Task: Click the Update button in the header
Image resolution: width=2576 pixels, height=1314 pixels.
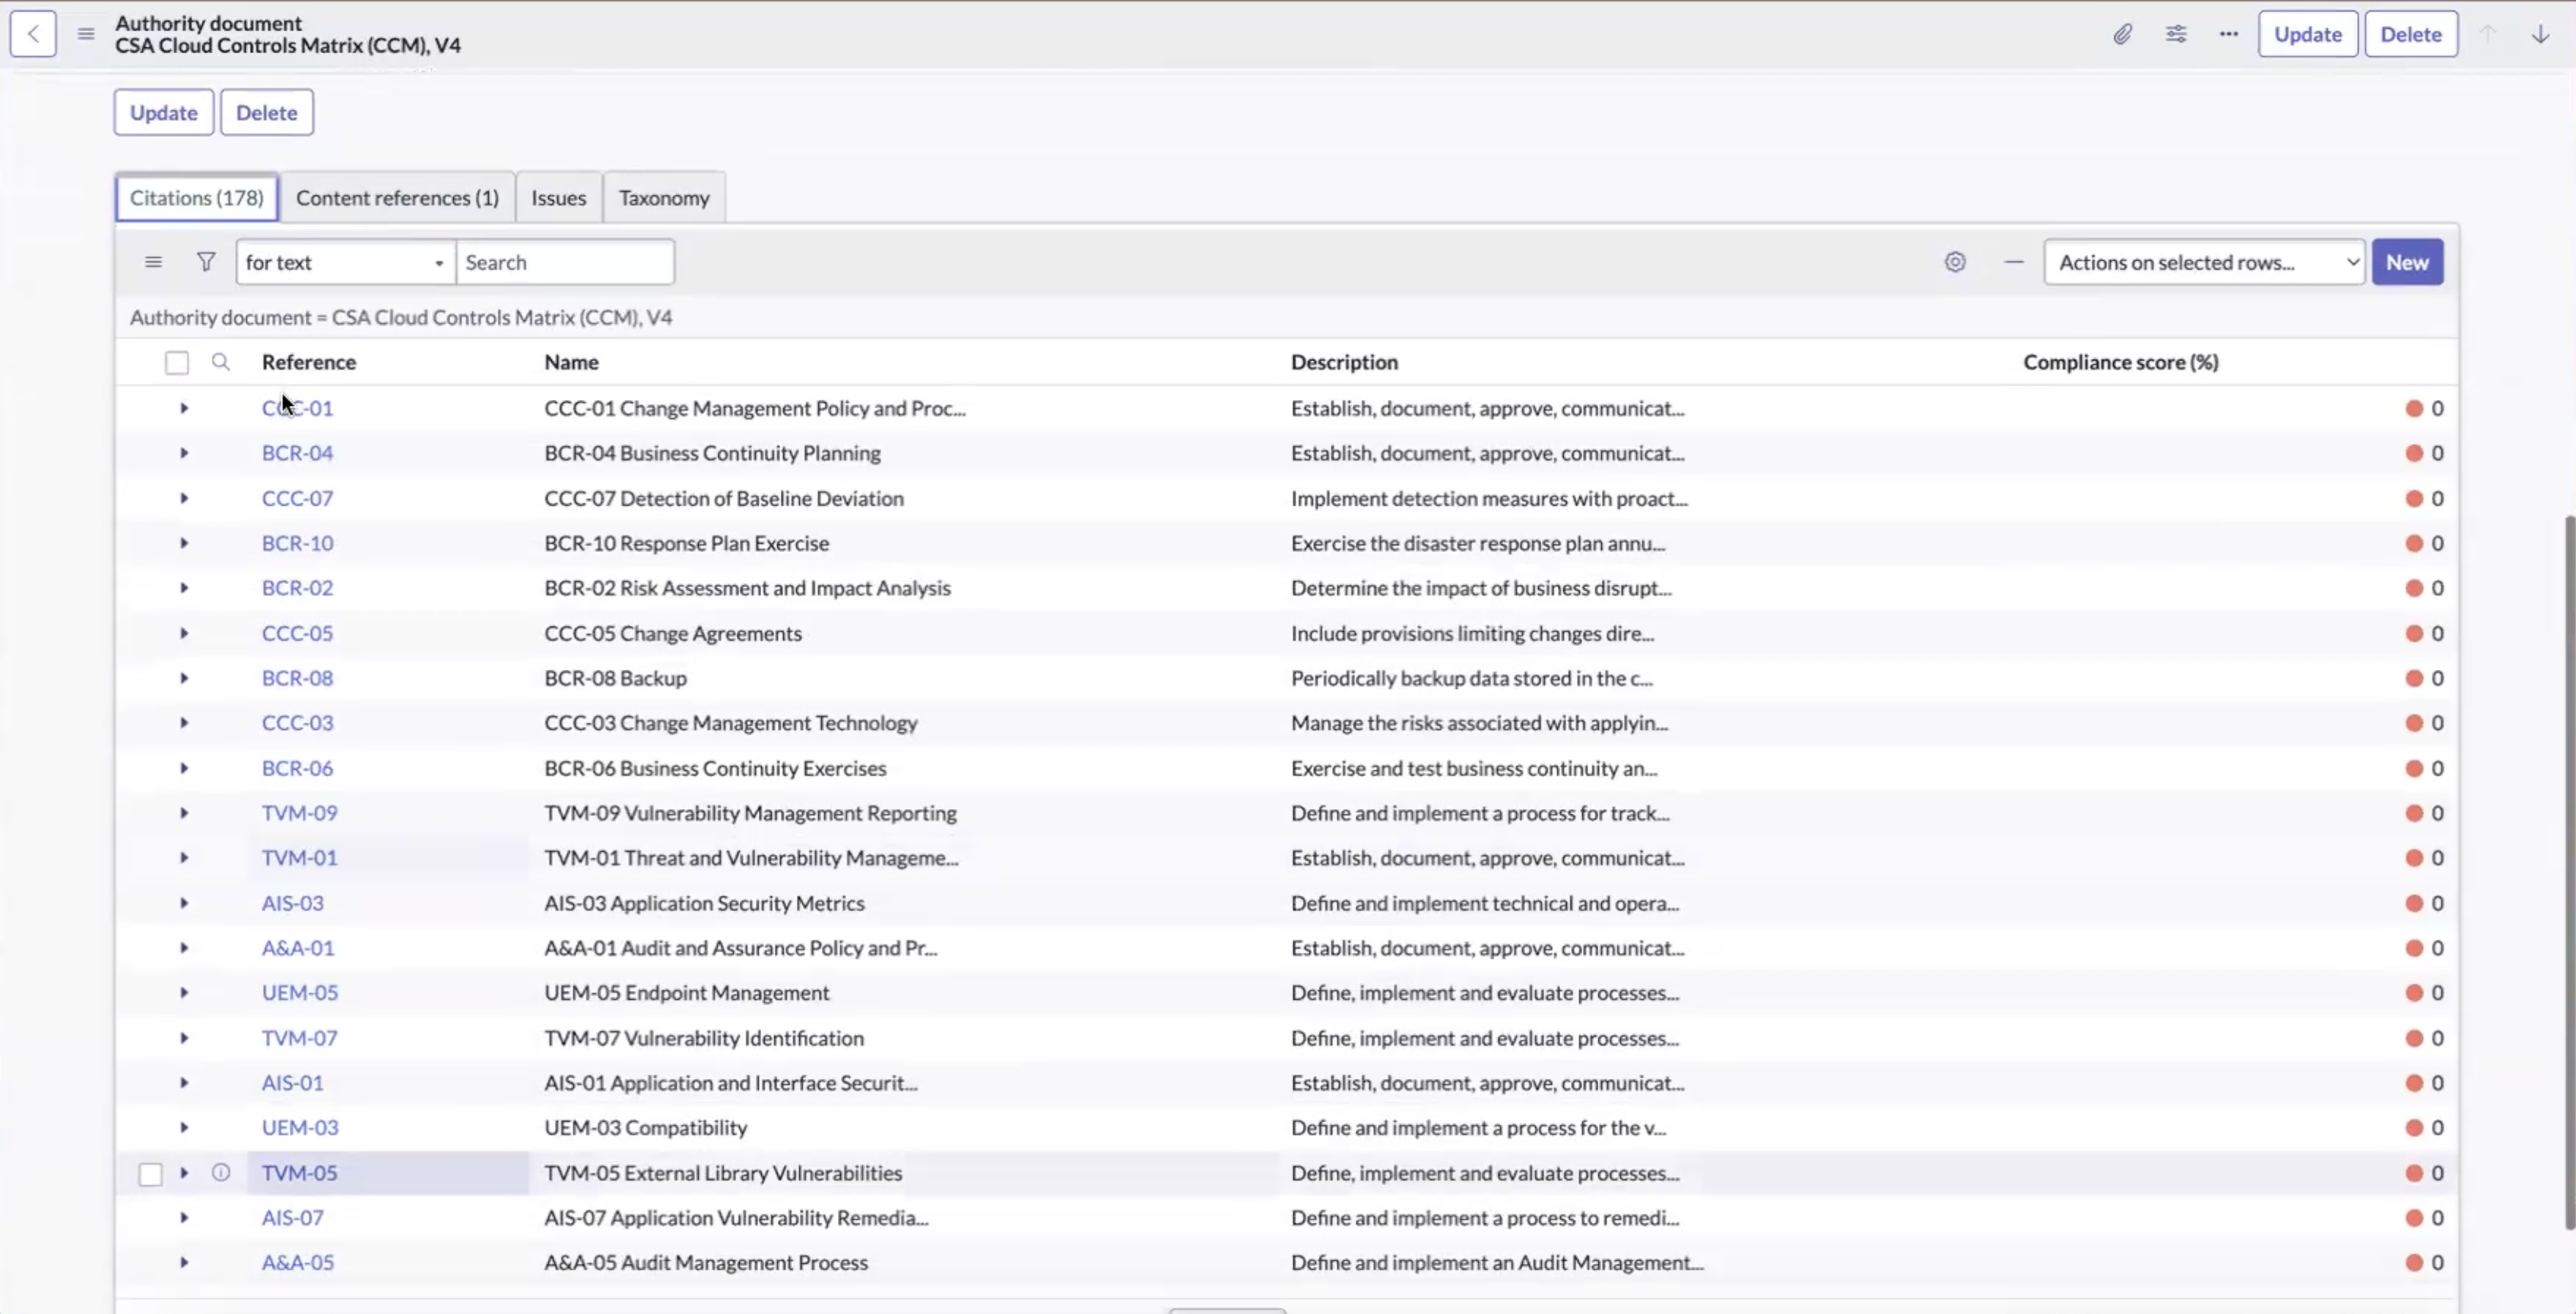Action: [x=2308, y=34]
